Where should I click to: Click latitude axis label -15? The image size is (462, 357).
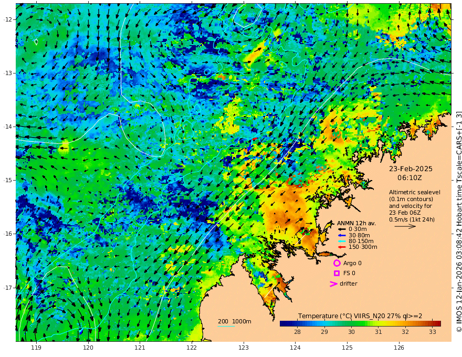click(x=8, y=180)
